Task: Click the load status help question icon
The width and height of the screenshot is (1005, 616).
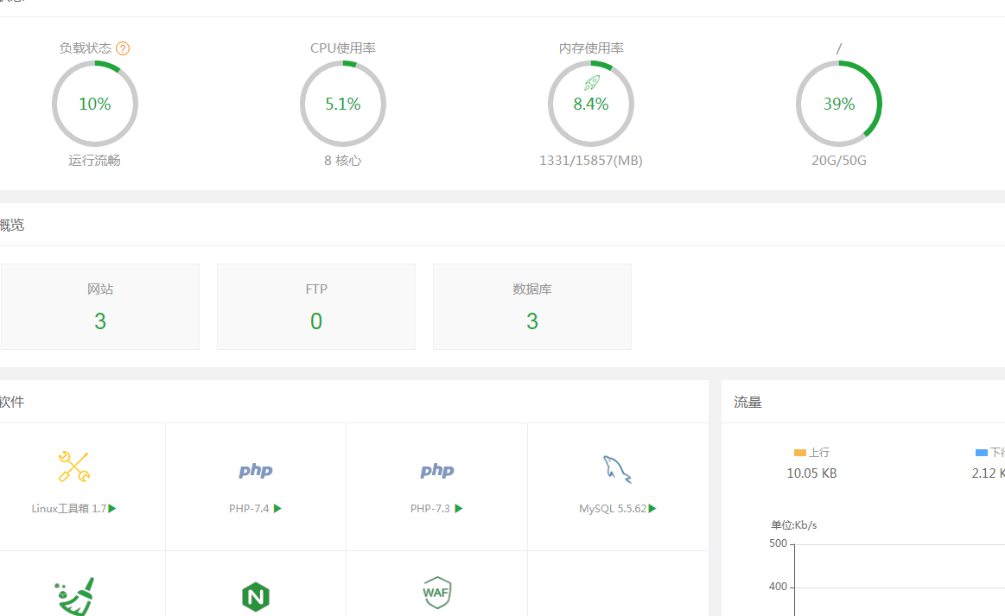Action: pos(123,48)
